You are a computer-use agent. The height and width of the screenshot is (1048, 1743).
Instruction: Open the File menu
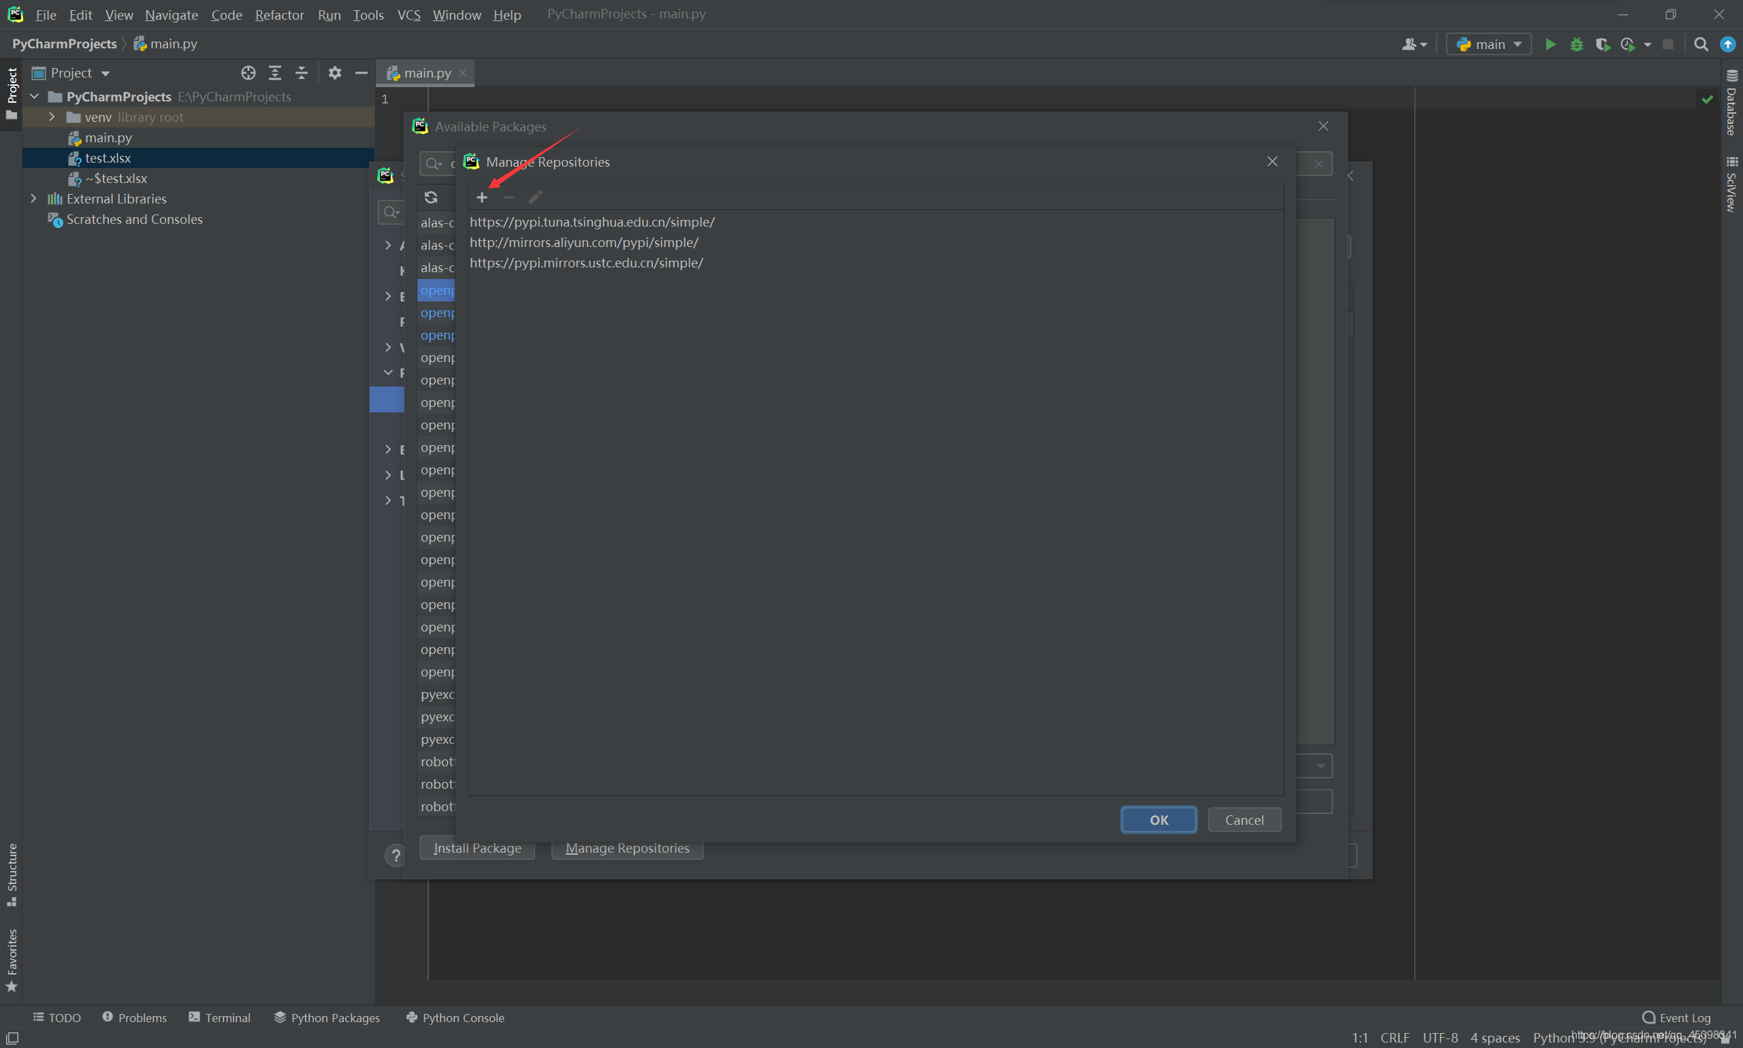(46, 15)
